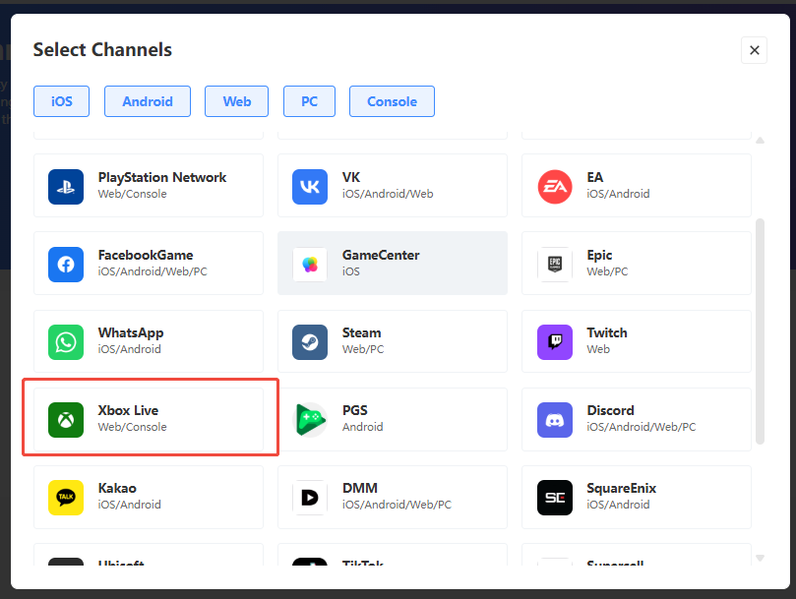The height and width of the screenshot is (599, 796).
Task: Toggle the iOS platform filter
Action: coord(61,101)
